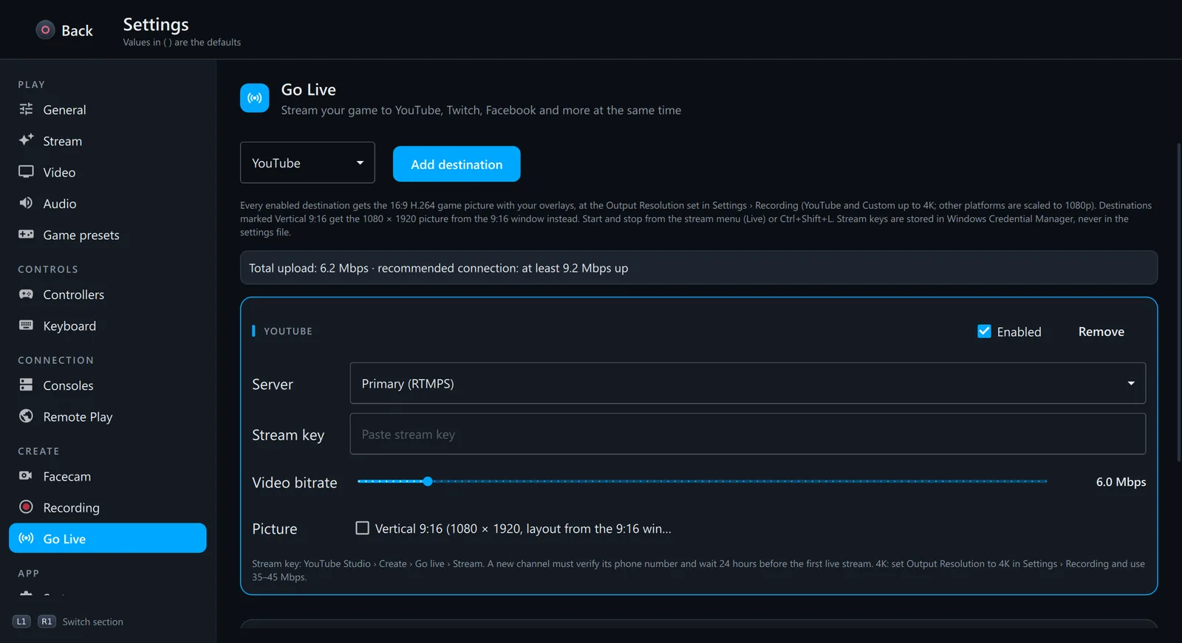The height and width of the screenshot is (643, 1182).
Task: Open the Controllers section label
Action: 74,295
